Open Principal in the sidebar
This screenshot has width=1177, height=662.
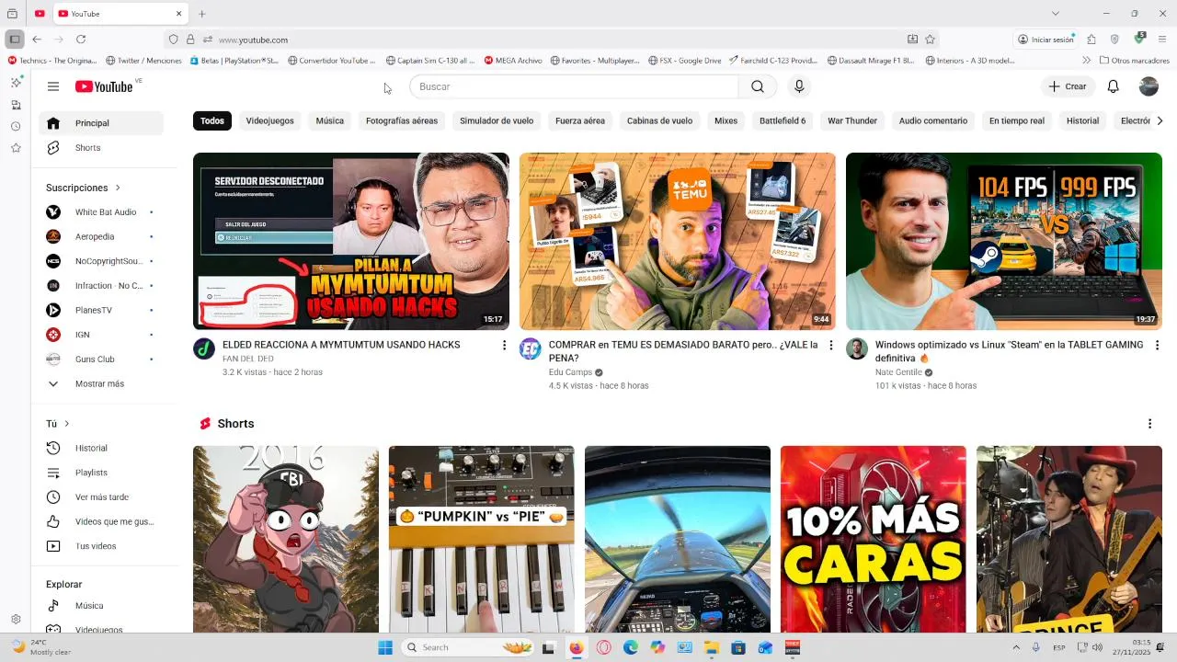click(x=101, y=123)
